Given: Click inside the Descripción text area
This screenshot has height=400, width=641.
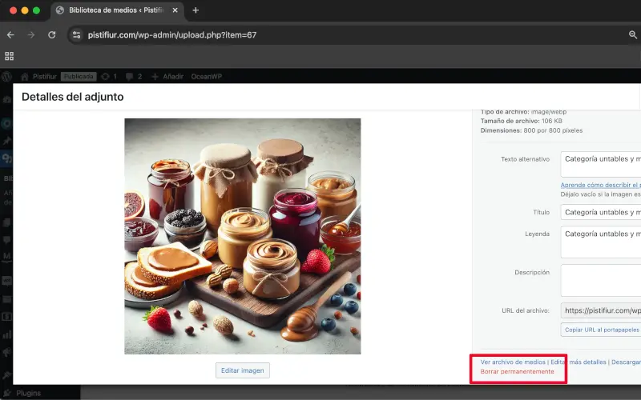Looking at the screenshot, I should coord(601,280).
